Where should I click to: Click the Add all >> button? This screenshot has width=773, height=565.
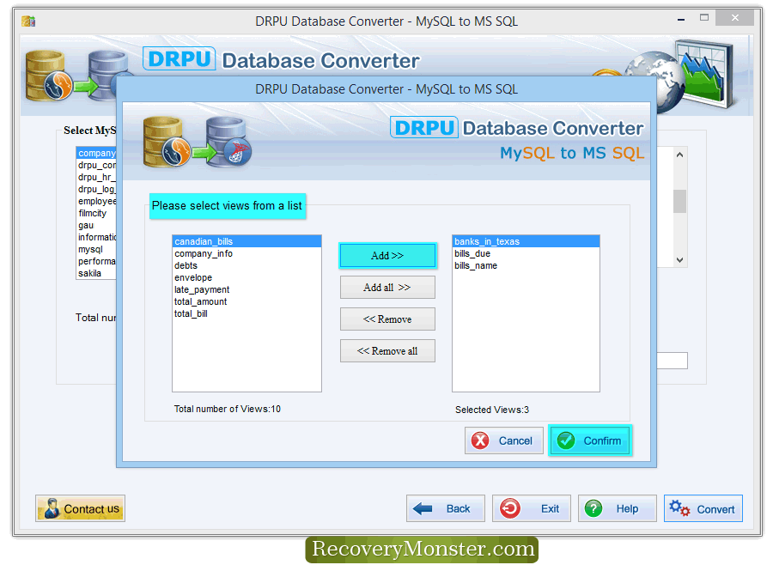387,287
